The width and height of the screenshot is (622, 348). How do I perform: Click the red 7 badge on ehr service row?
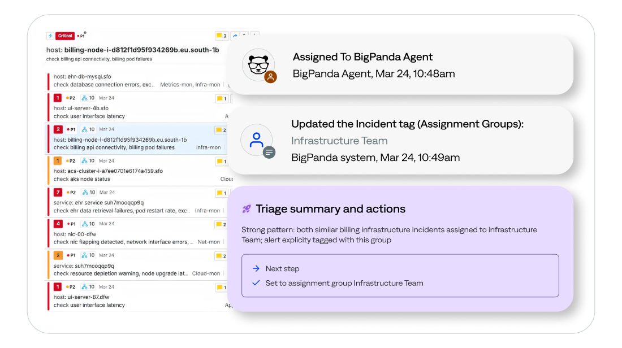click(58, 192)
